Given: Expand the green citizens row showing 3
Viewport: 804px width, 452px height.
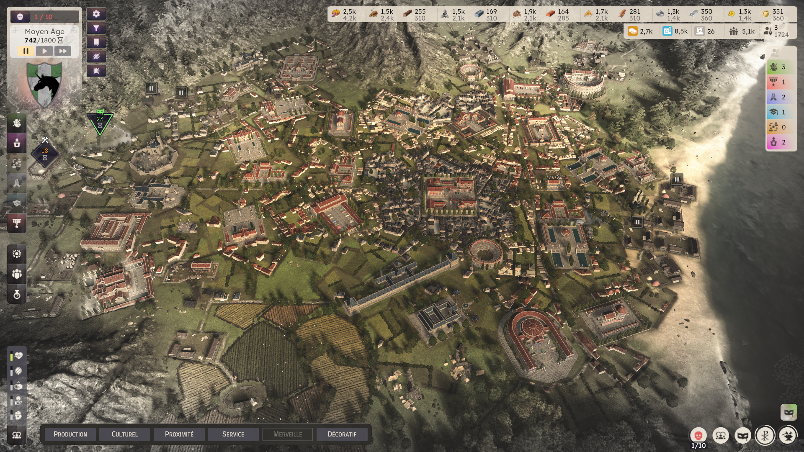Looking at the screenshot, I should (781, 67).
